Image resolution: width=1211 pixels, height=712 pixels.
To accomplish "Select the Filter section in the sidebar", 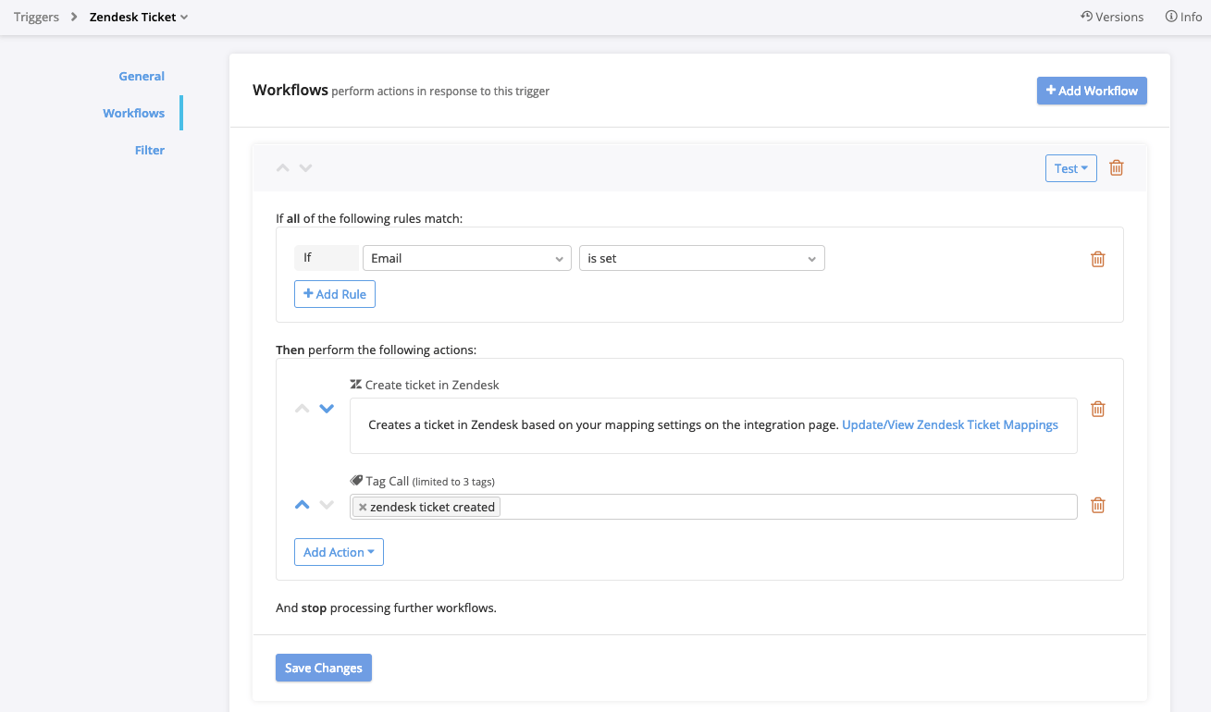I will tap(149, 149).
